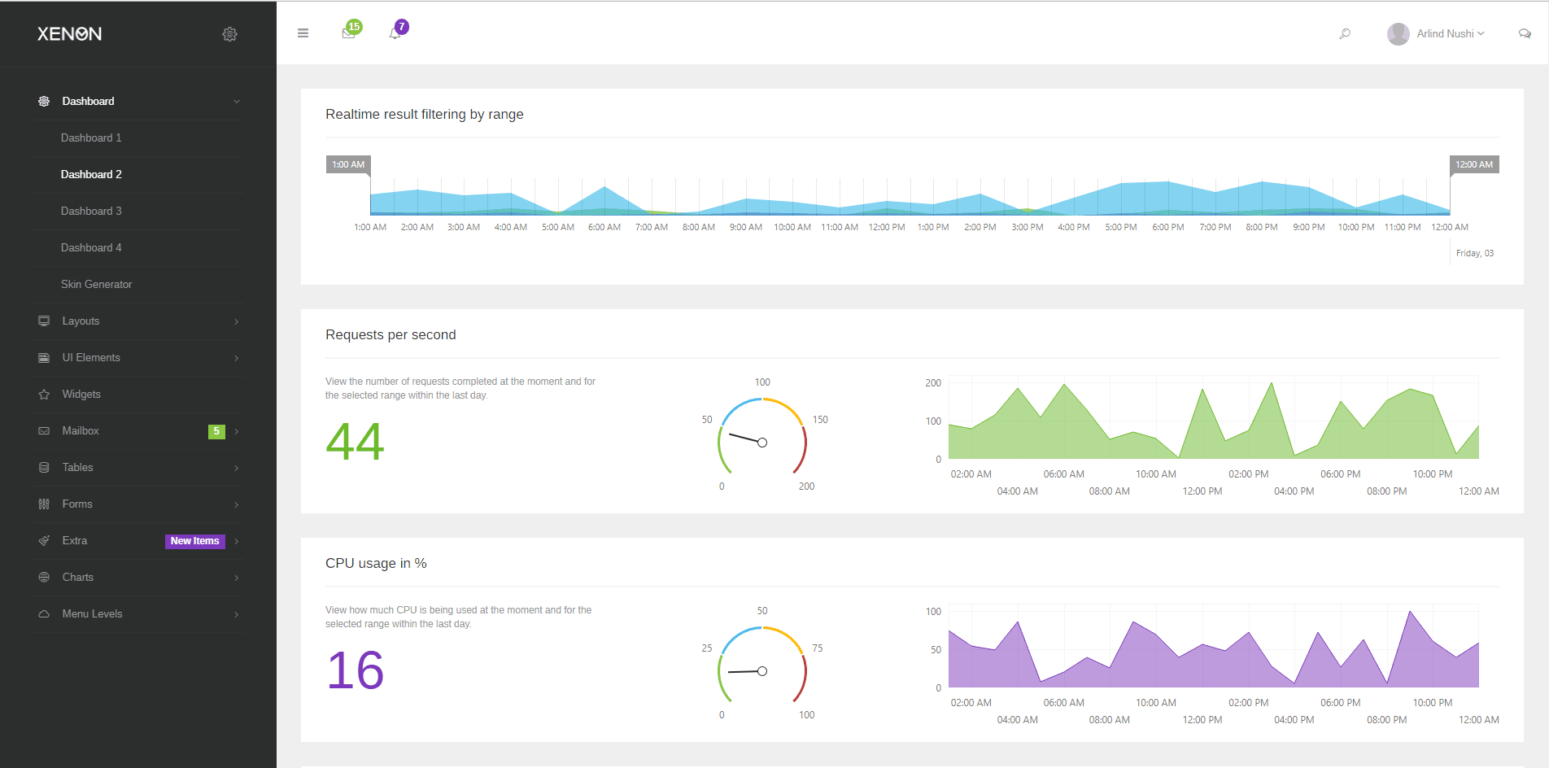Click the 1:00 AM range slider handle
This screenshot has width=1549, height=768.
(349, 164)
